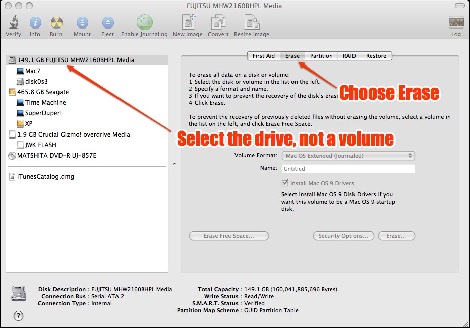Click the Convert toolbar icon
Screen dimensions: 470x328
(218, 23)
